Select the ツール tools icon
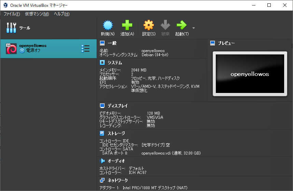Image resolution: width=293 pixels, height=191 pixels. click(x=11, y=28)
